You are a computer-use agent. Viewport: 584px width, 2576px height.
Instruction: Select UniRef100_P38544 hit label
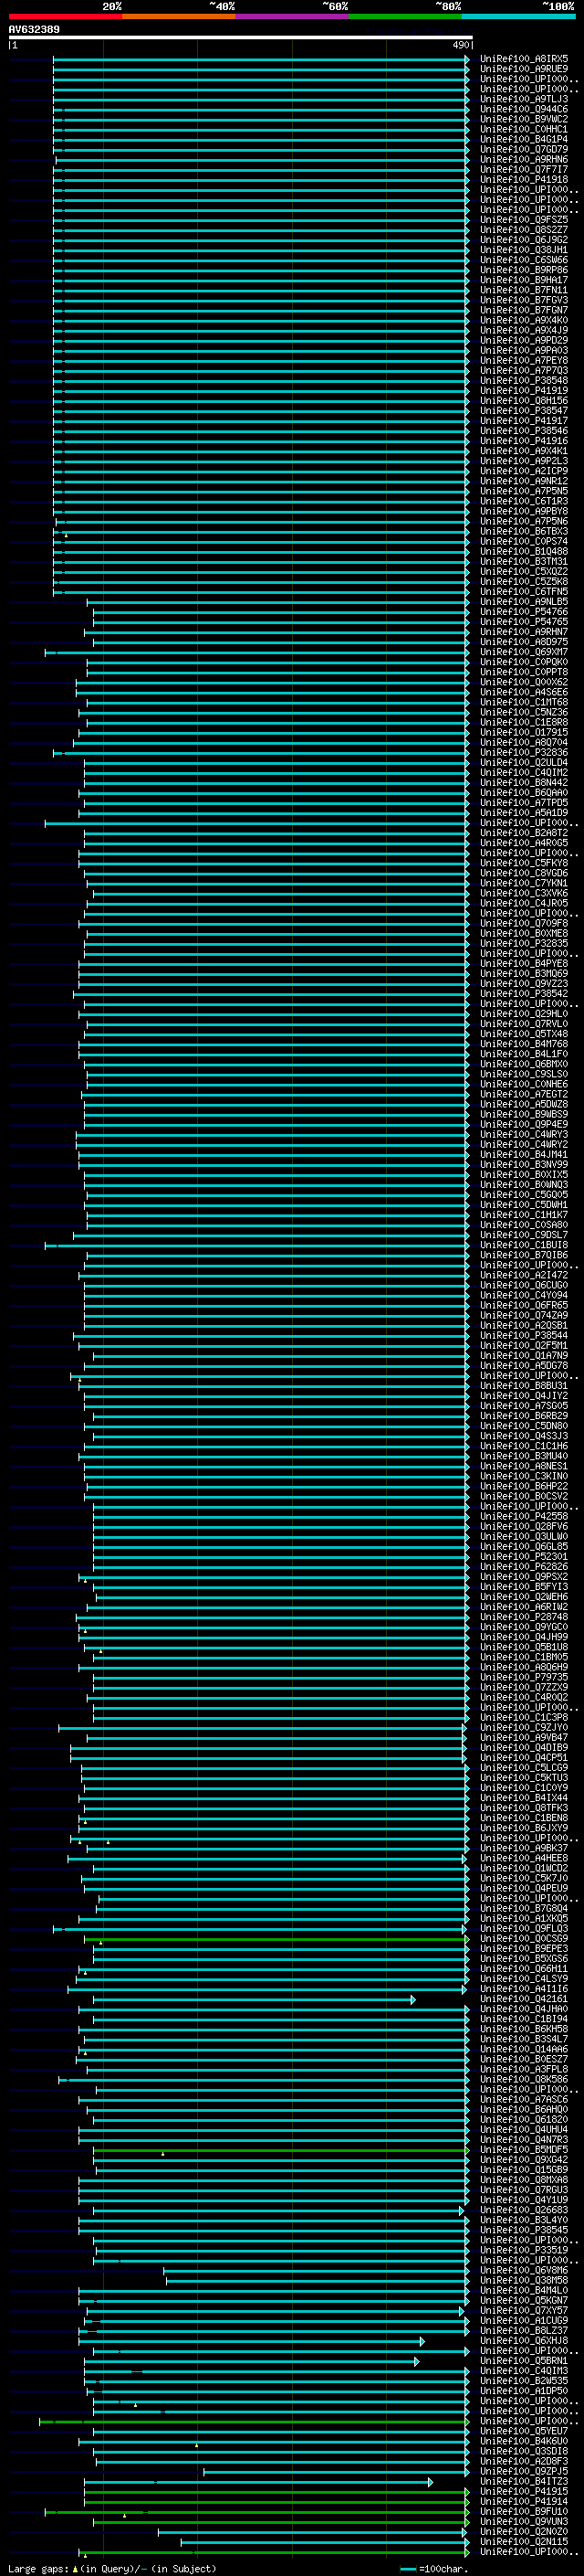click(x=524, y=1335)
